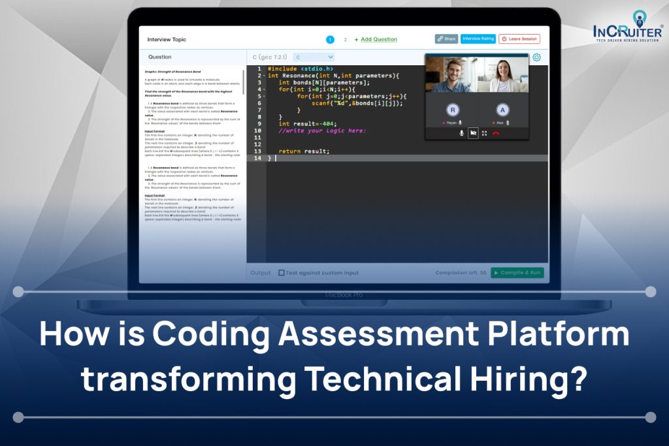Screen dimensions: 669x446
Task: Open the editor settings gear icon
Action: click(x=536, y=57)
